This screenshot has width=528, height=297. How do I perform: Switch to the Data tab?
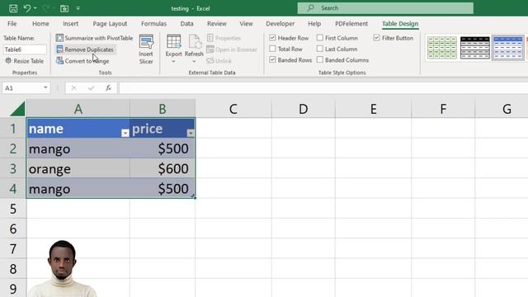pyautogui.click(x=186, y=24)
